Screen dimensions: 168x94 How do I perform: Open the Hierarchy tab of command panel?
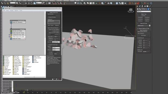[142, 6]
